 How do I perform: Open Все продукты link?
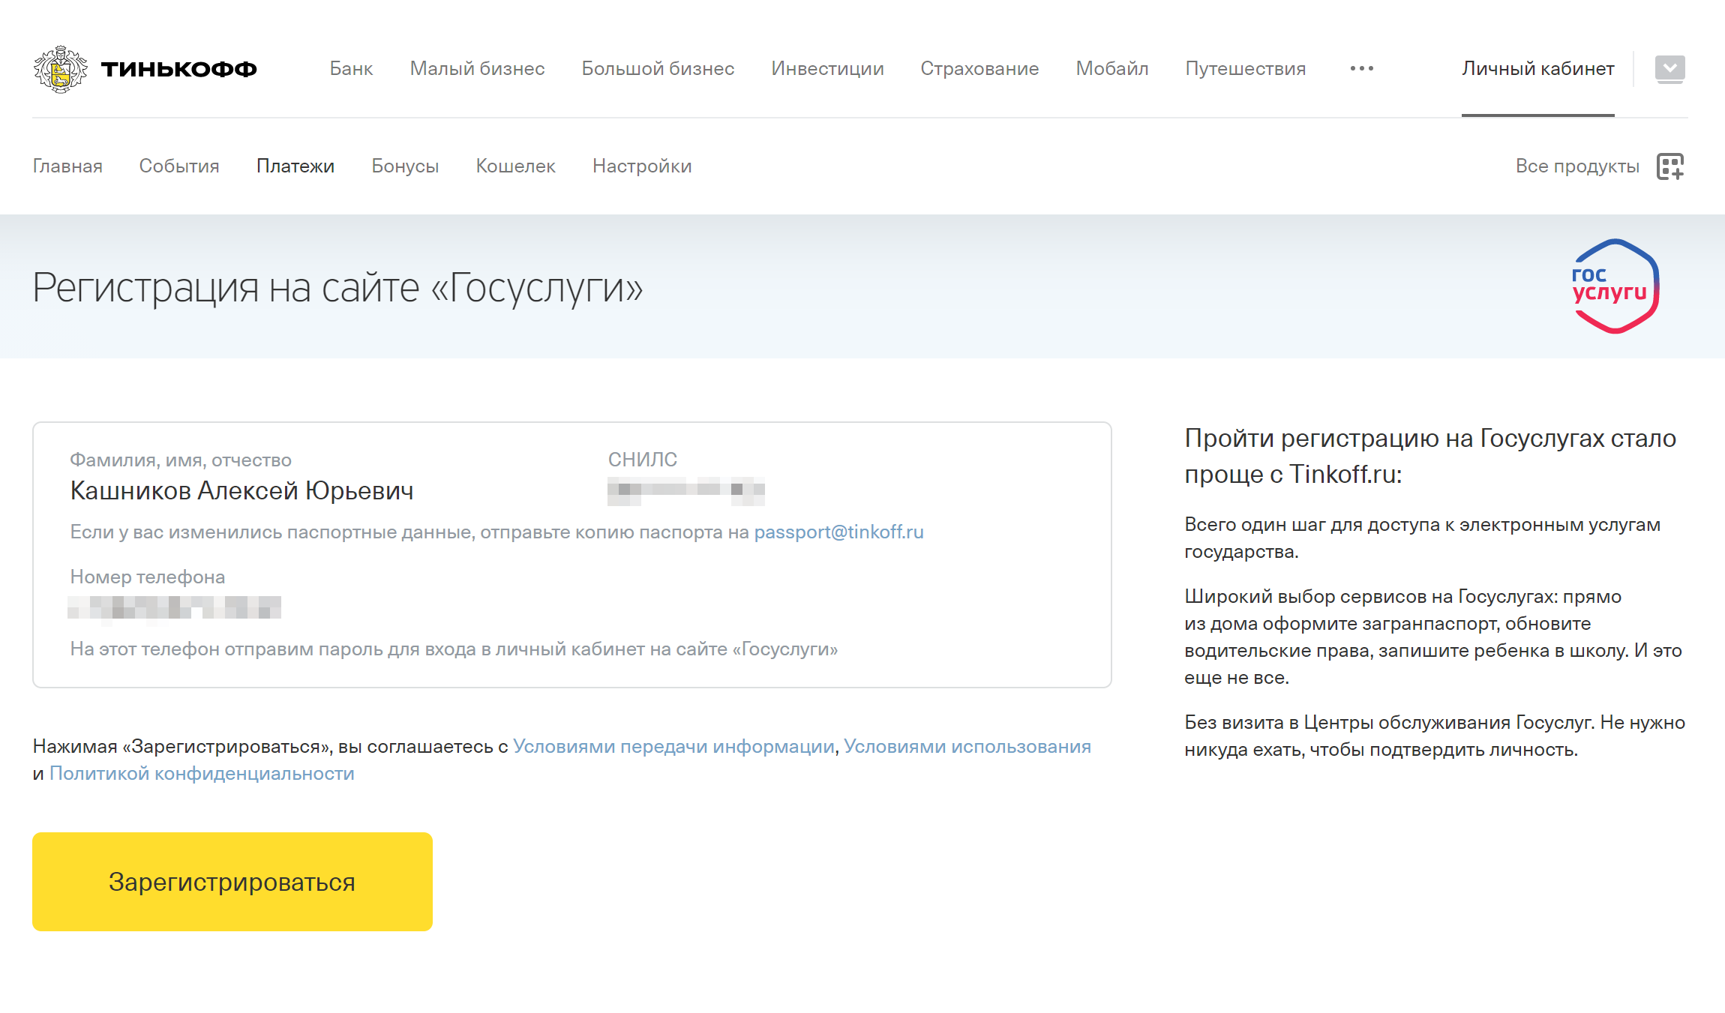1577,166
